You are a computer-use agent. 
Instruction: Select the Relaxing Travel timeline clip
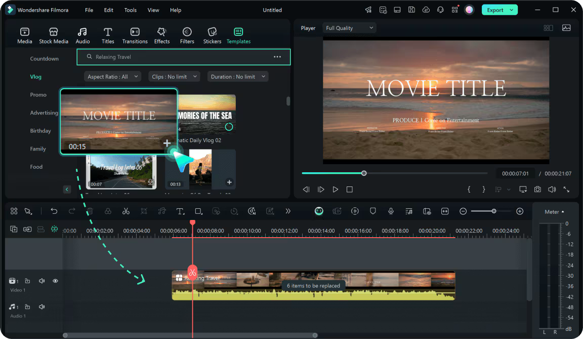(x=313, y=285)
